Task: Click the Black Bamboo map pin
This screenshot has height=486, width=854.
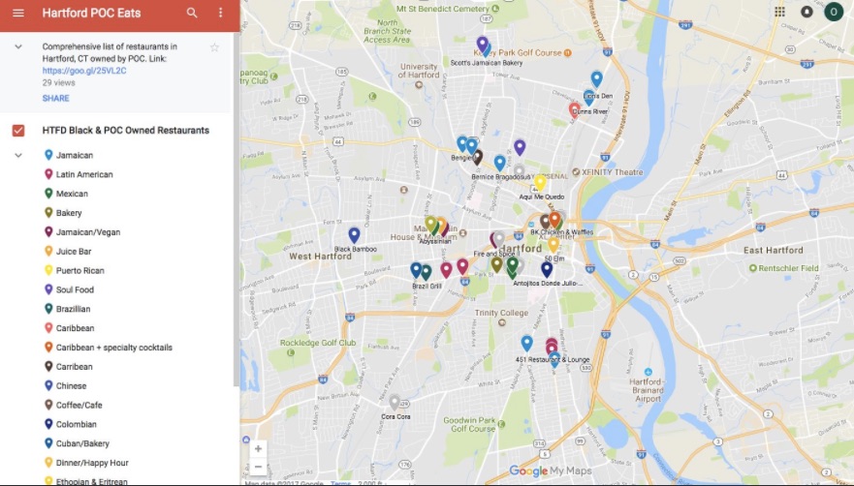Action: [x=354, y=235]
